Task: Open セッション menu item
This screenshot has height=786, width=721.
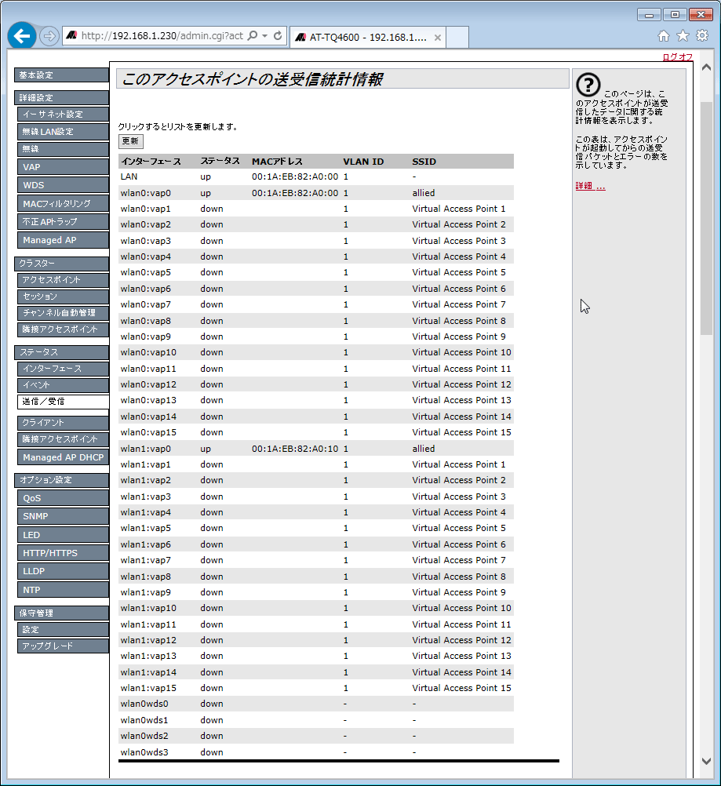Action: 63,297
